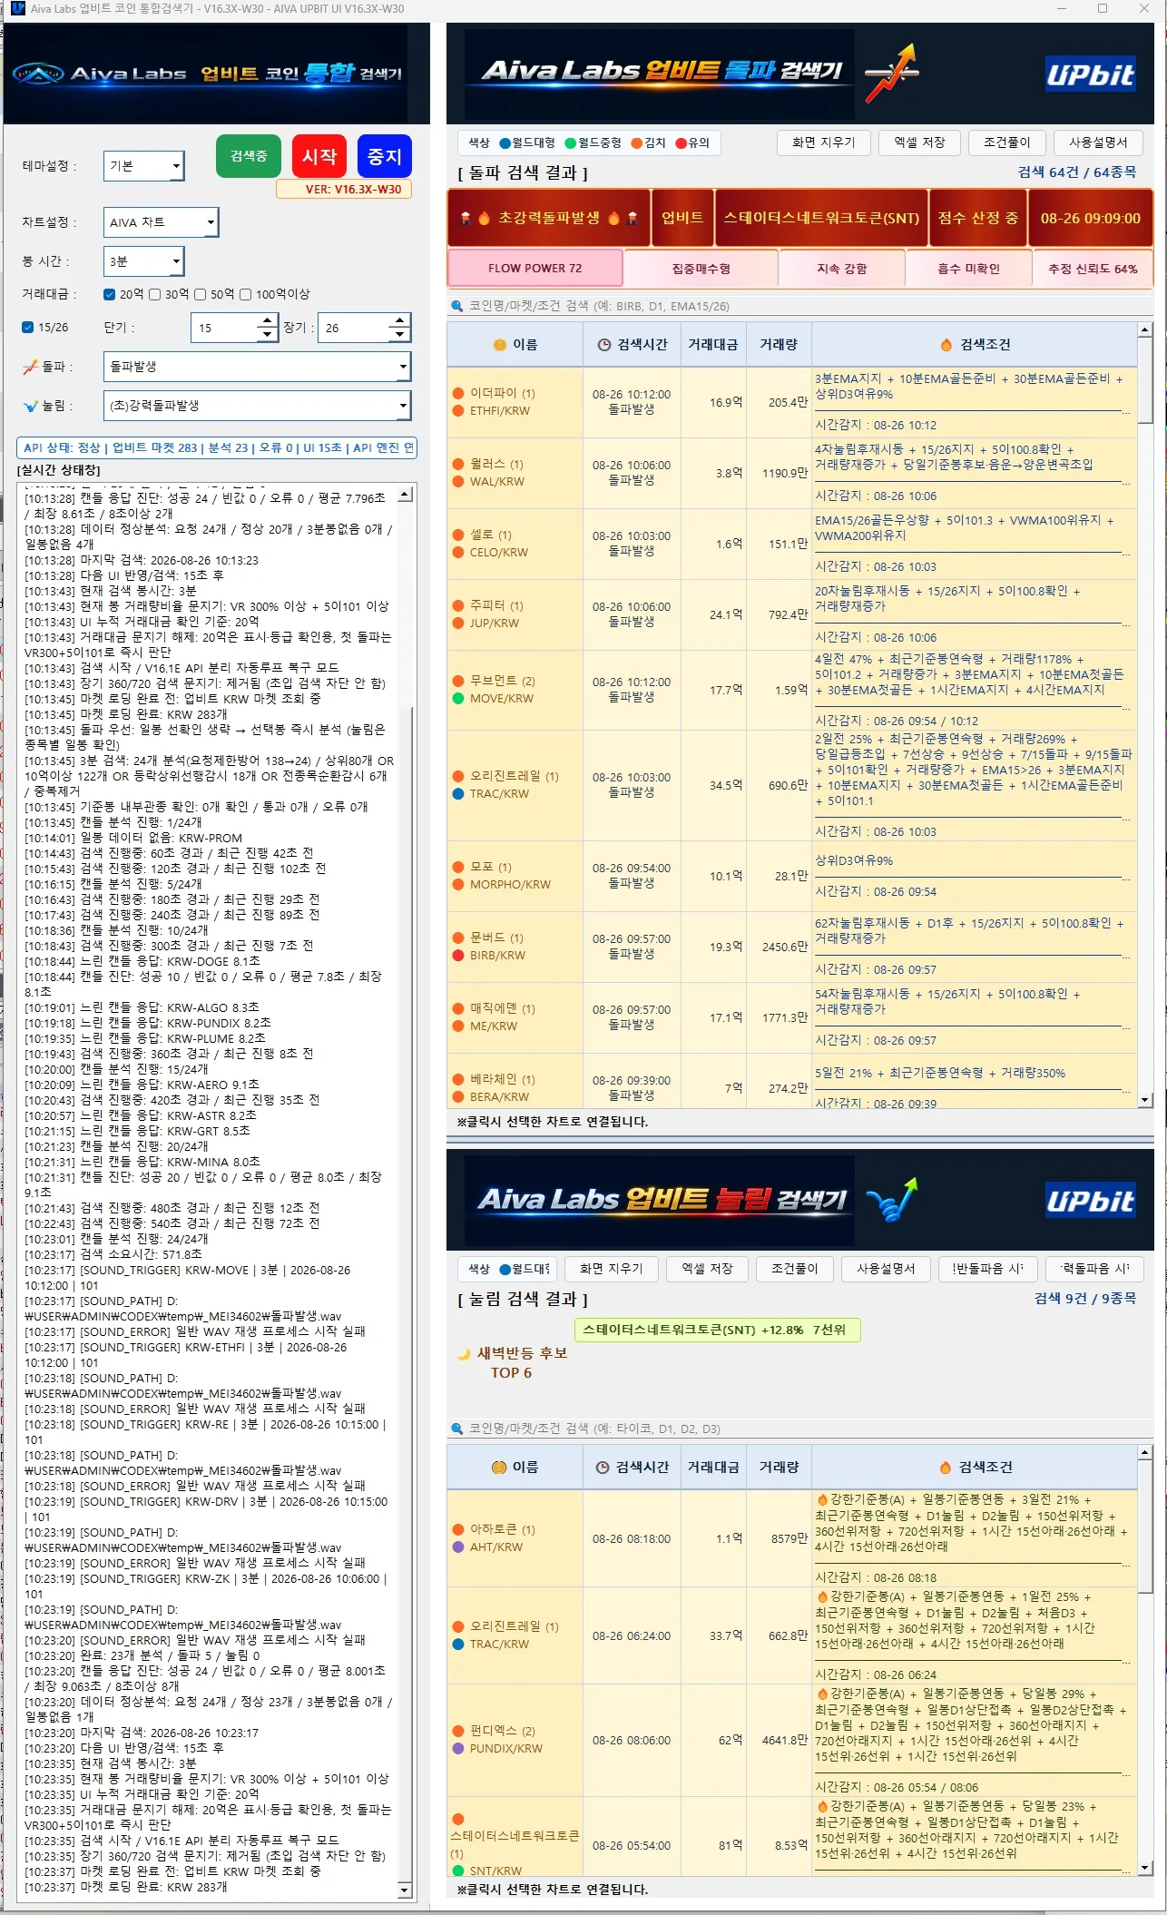
Task: Click the log panel scrollbar down arrow
Action: pos(405,1890)
